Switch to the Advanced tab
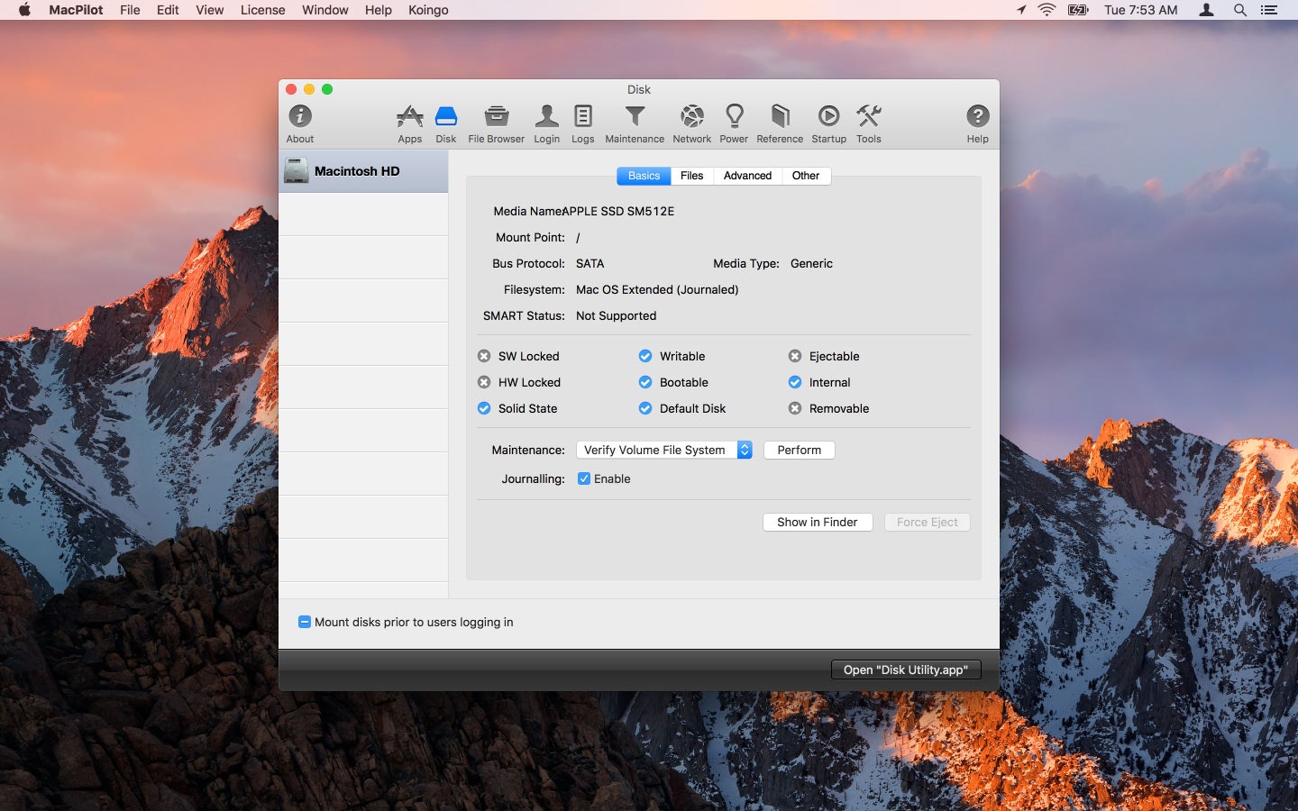 point(747,176)
